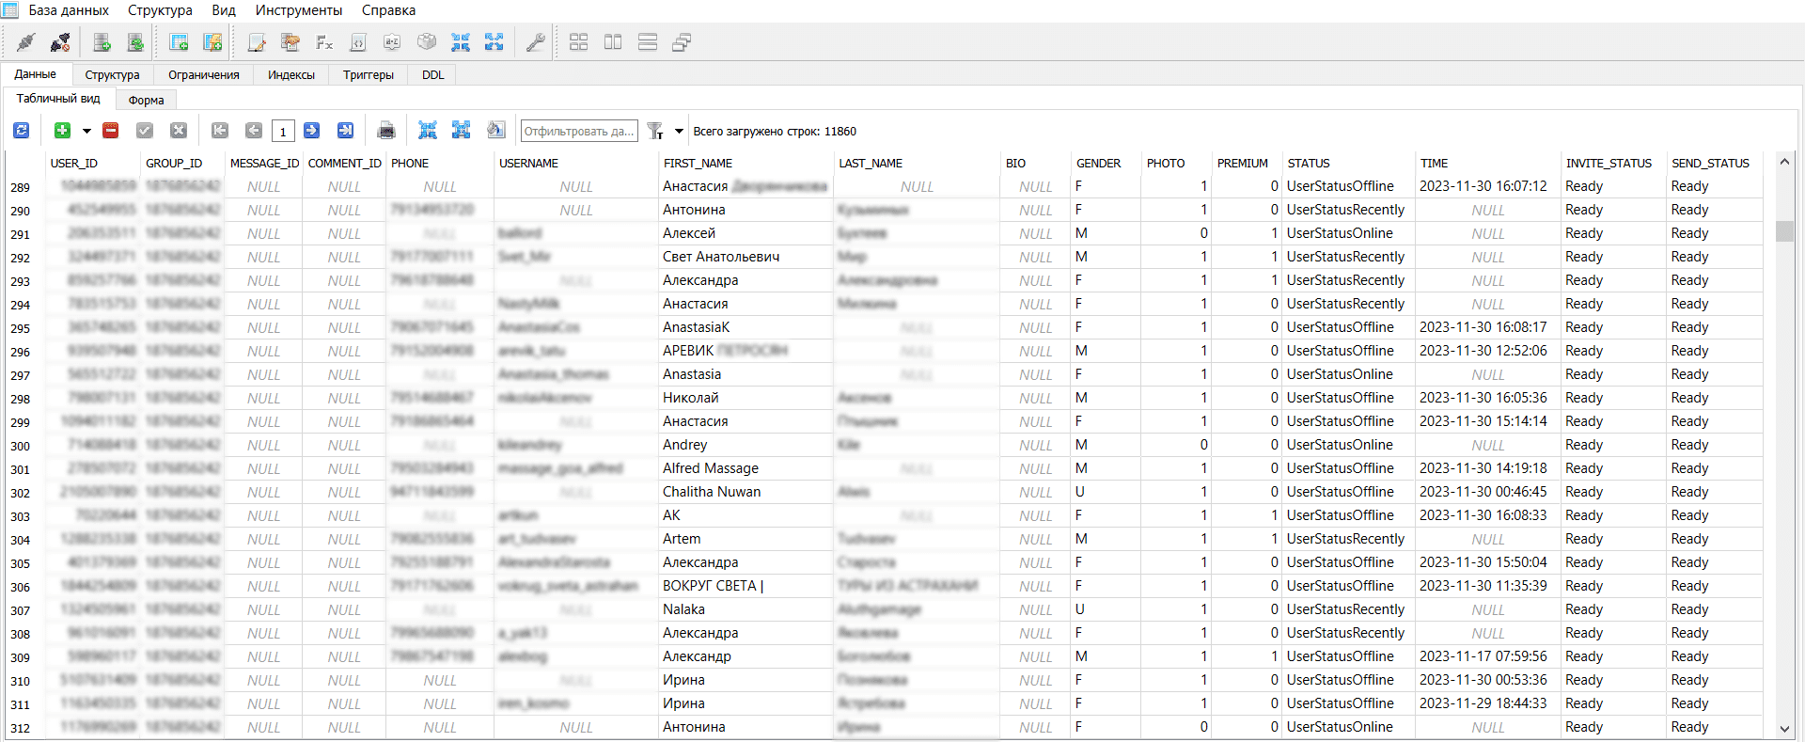The image size is (1805, 742).
Task: Open the SQL functions editor (Fx)
Action: pyautogui.click(x=324, y=42)
